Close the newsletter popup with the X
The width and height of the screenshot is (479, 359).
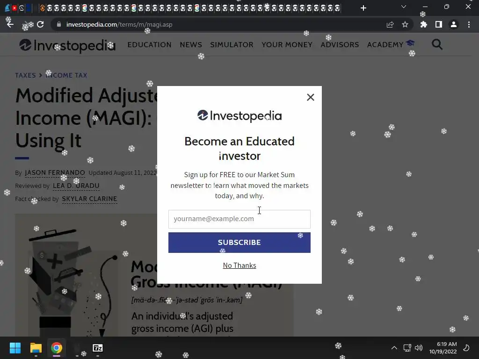(x=311, y=97)
